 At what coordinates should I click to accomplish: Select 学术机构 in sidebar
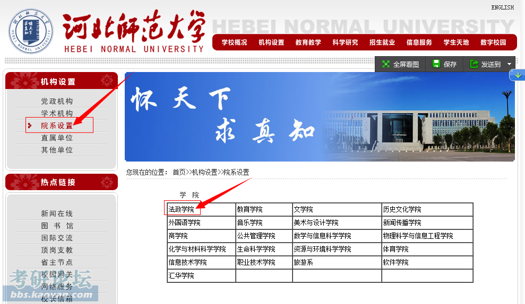coord(57,113)
